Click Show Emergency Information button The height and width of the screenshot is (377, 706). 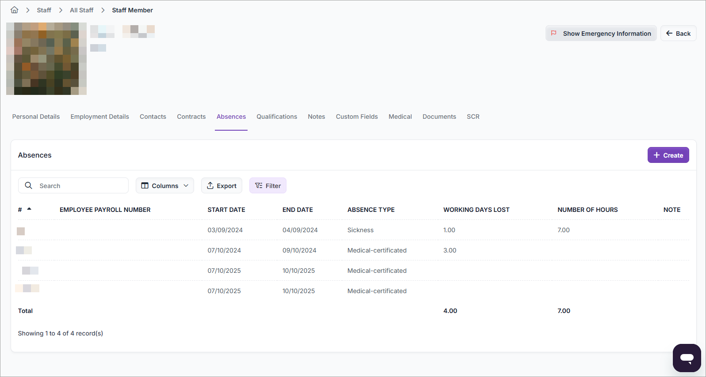[601, 34]
